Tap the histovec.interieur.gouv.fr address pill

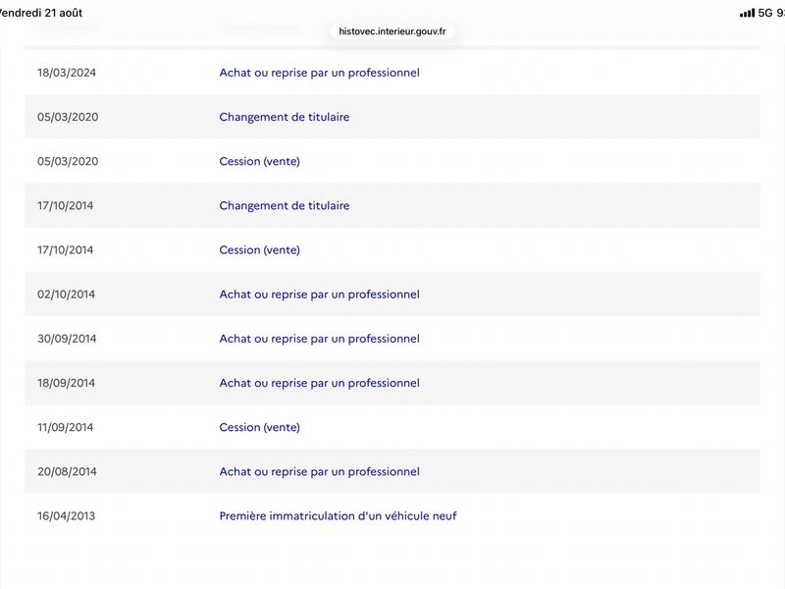[392, 31]
